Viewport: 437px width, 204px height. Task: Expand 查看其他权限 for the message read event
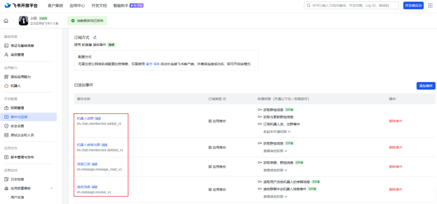[275, 170]
